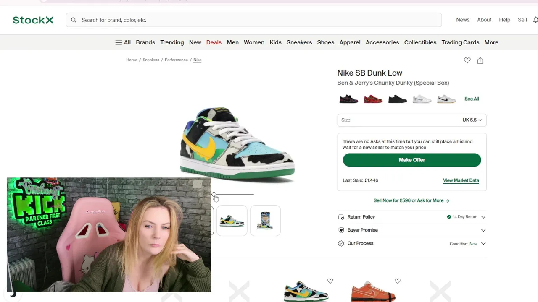Open the All hamburger menu
Screen dimensions: 538x302
coord(123,42)
